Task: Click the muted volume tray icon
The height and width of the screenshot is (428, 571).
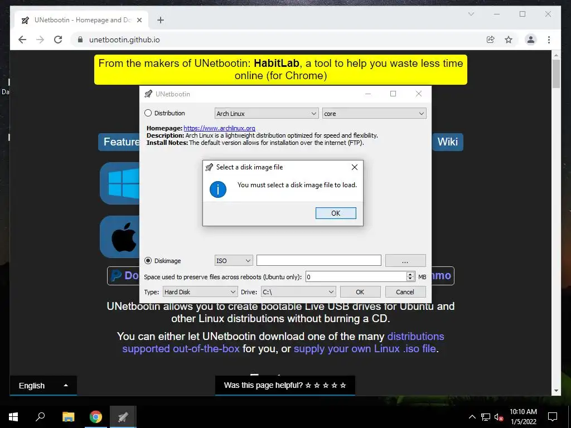Action: coord(499,417)
